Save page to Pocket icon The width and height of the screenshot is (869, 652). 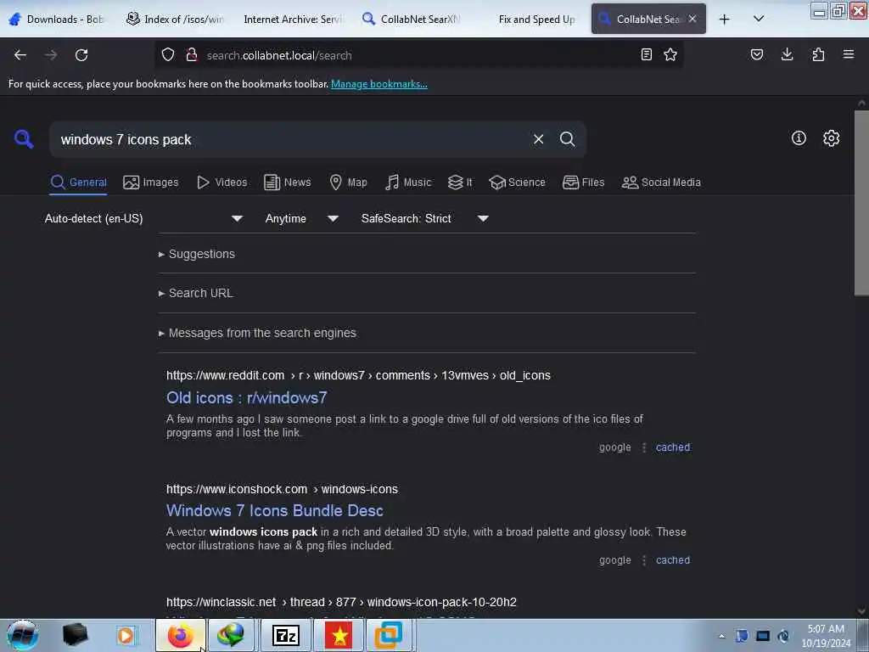click(x=757, y=54)
